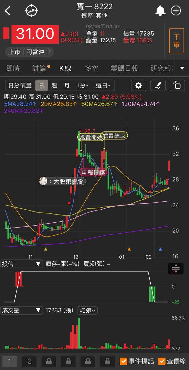The image size is (189, 370).
Task: Tap the back arrow icon
Action: 8,11
